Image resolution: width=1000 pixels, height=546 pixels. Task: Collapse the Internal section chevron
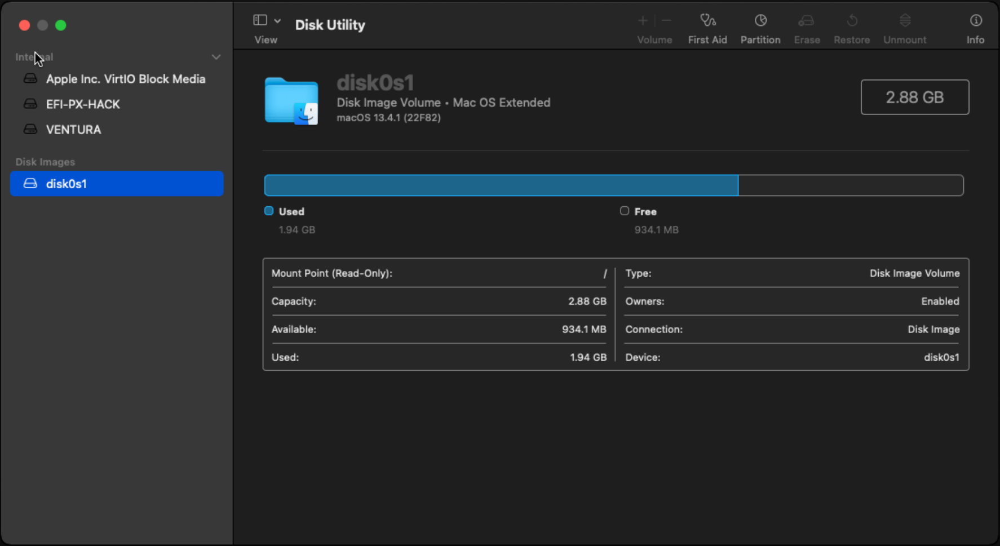[x=216, y=57]
